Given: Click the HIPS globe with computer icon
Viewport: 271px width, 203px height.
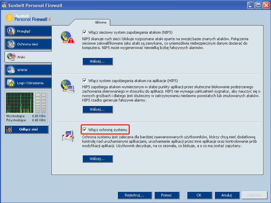Looking at the screenshot, I should [67, 86].
